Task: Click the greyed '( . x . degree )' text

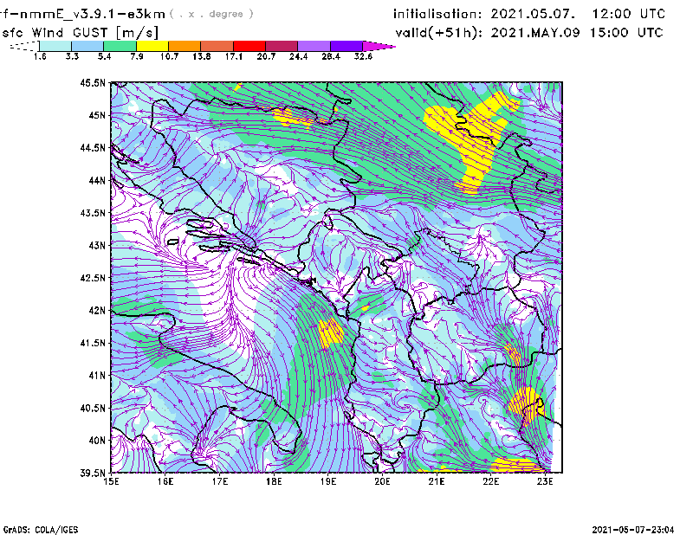Action: [211, 14]
